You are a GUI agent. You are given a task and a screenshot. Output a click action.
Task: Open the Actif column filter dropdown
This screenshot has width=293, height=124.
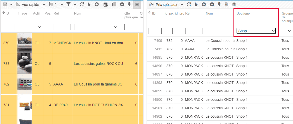coord(37,27)
